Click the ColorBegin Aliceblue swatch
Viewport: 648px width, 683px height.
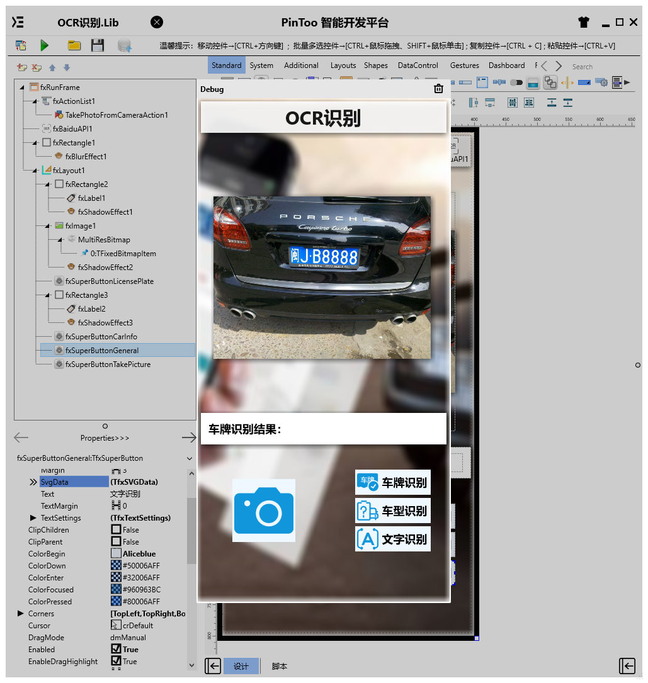[x=116, y=553]
